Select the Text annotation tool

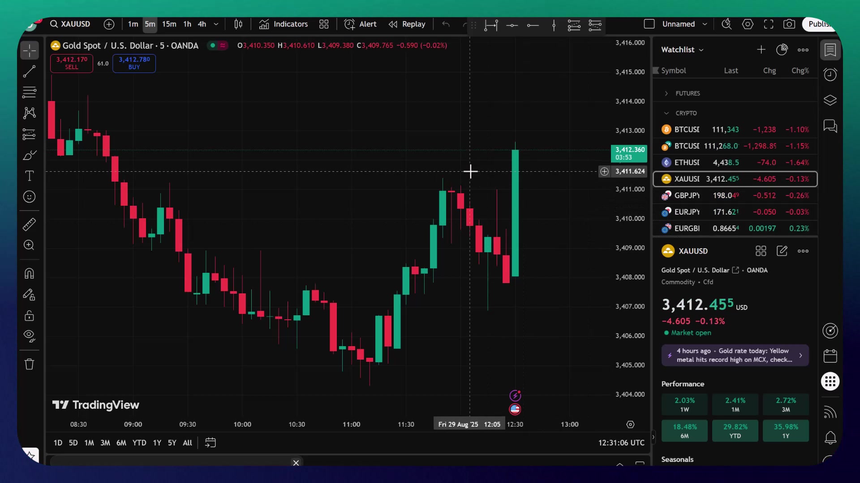30,176
